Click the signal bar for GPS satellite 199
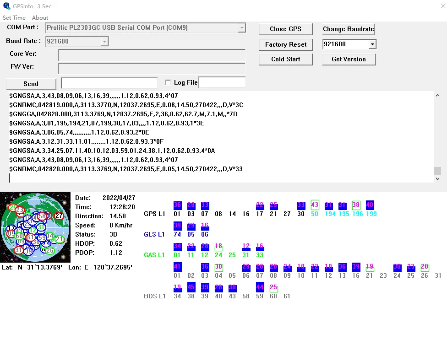This screenshot has height=345, width=447. [x=370, y=205]
